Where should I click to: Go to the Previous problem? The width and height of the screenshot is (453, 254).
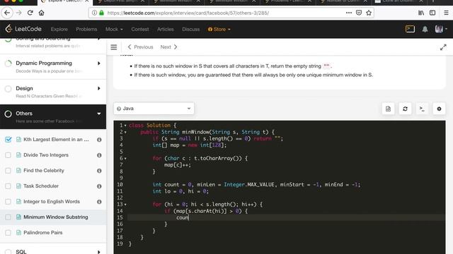[140, 47]
